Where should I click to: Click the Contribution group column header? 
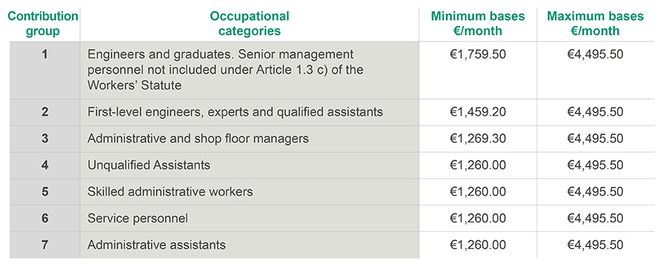coord(44,24)
